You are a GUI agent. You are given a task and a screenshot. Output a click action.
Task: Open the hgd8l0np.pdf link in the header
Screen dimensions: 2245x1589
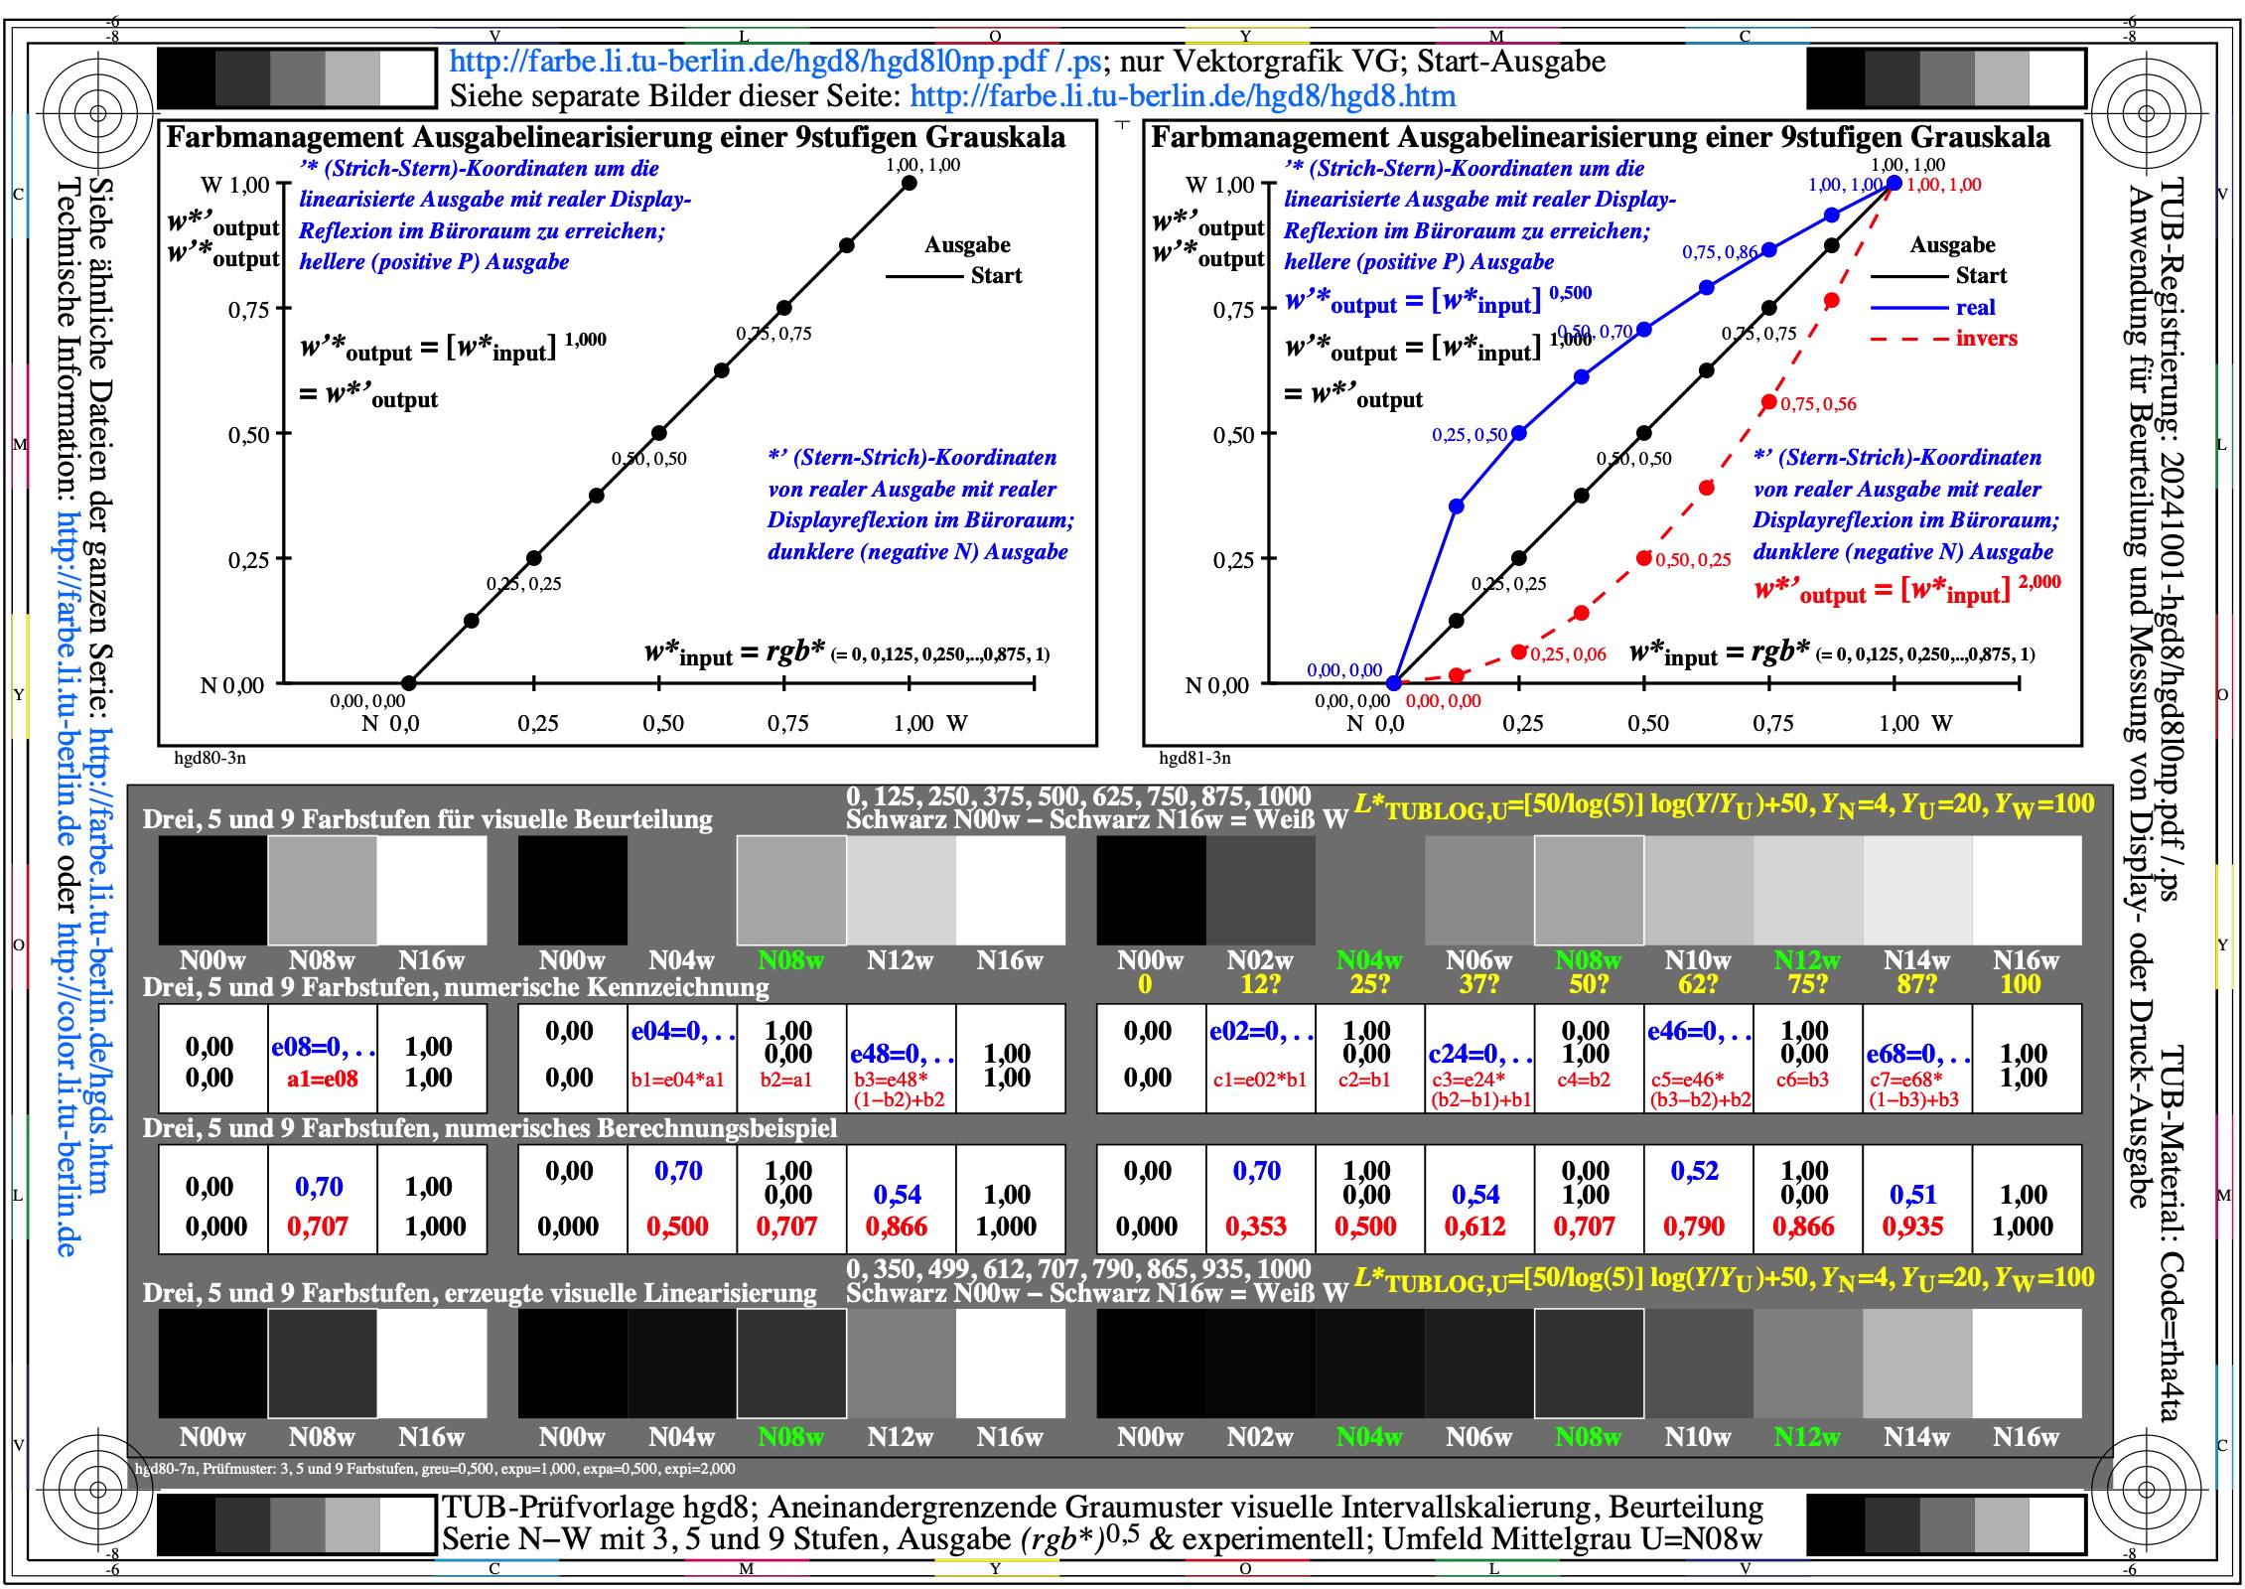(774, 62)
